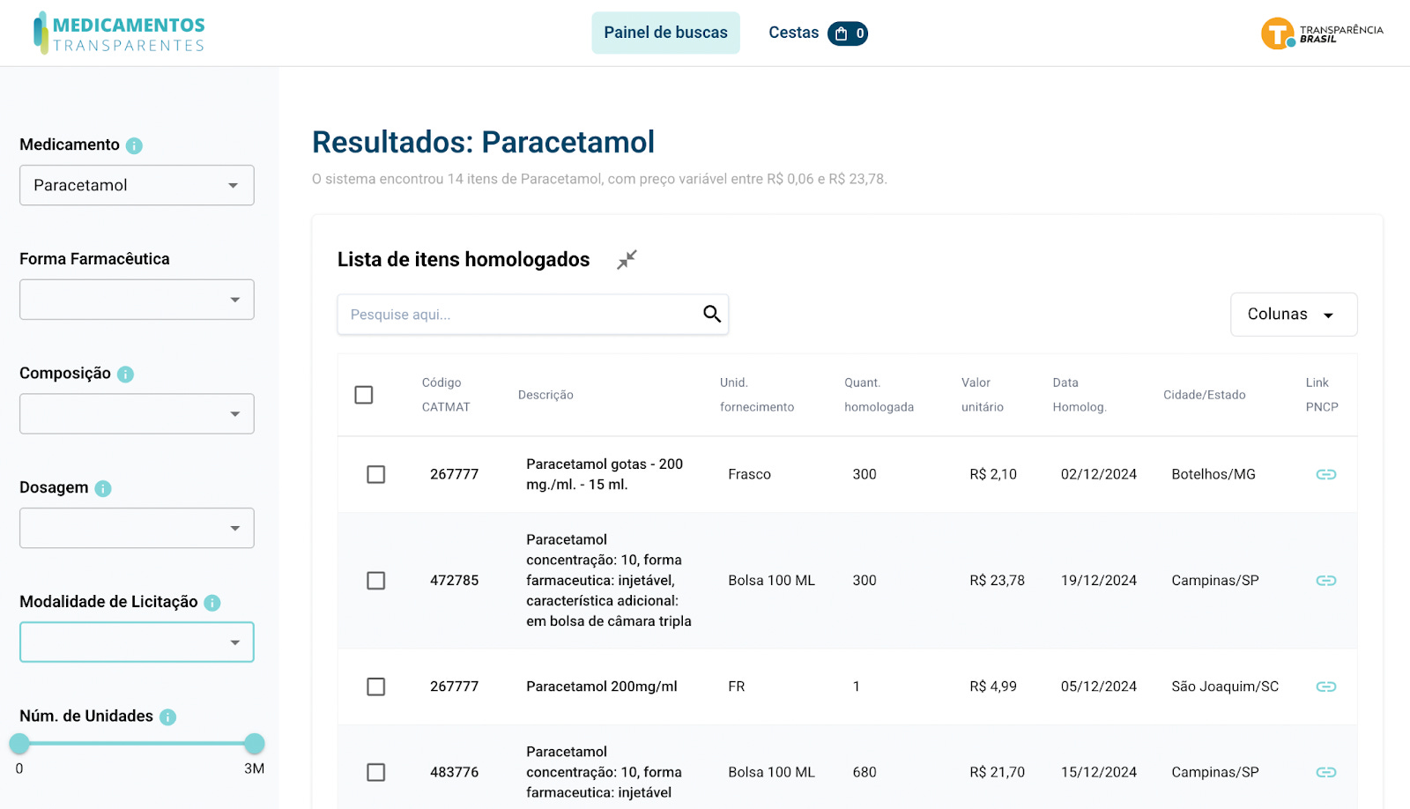1410x809 pixels.
Task: Sort by Cidade/Estado column header
Action: tap(1205, 395)
